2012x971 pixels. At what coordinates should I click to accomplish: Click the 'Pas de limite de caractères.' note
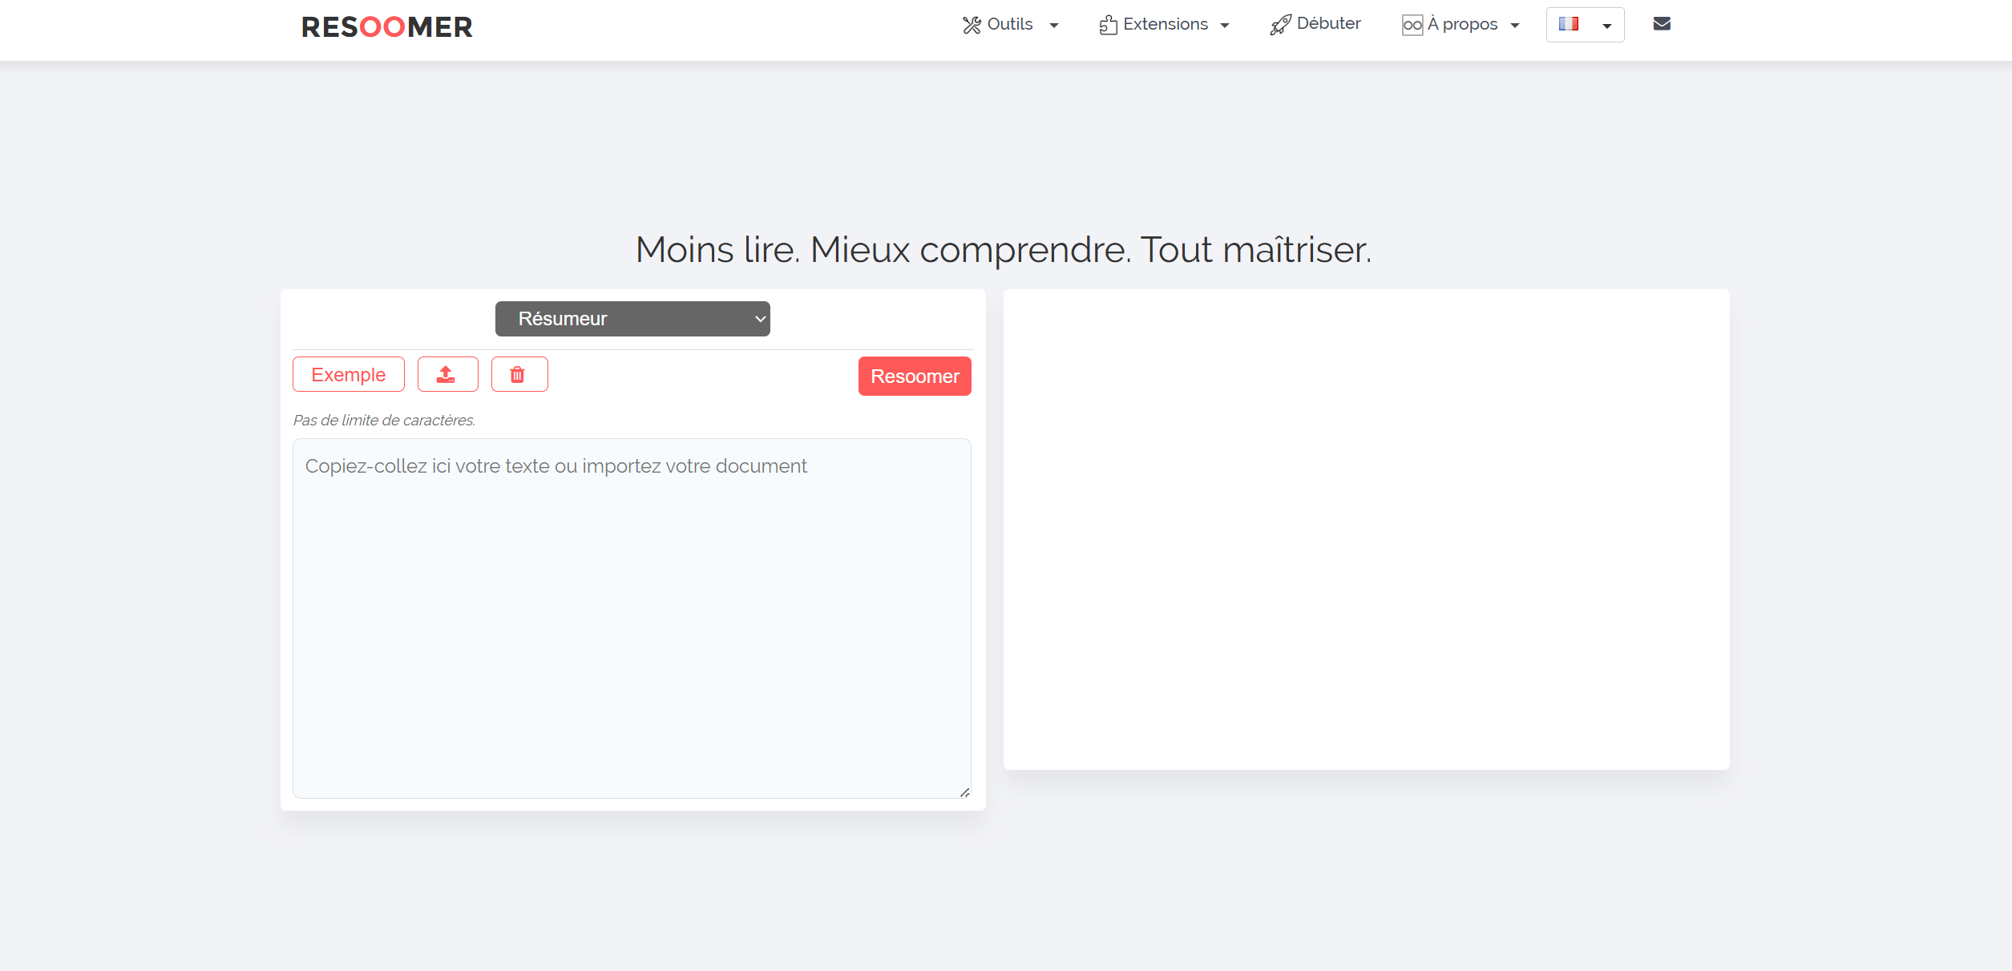(x=384, y=421)
